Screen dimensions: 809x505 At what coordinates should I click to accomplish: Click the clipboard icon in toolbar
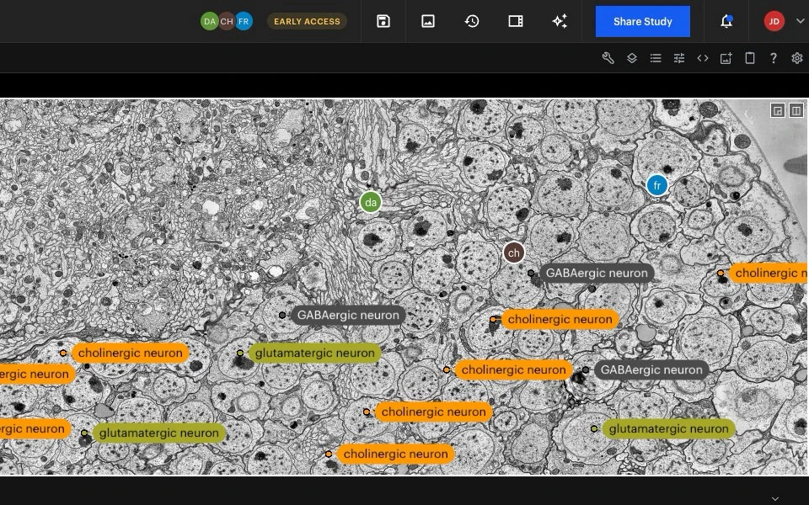click(x=750, y=58)
